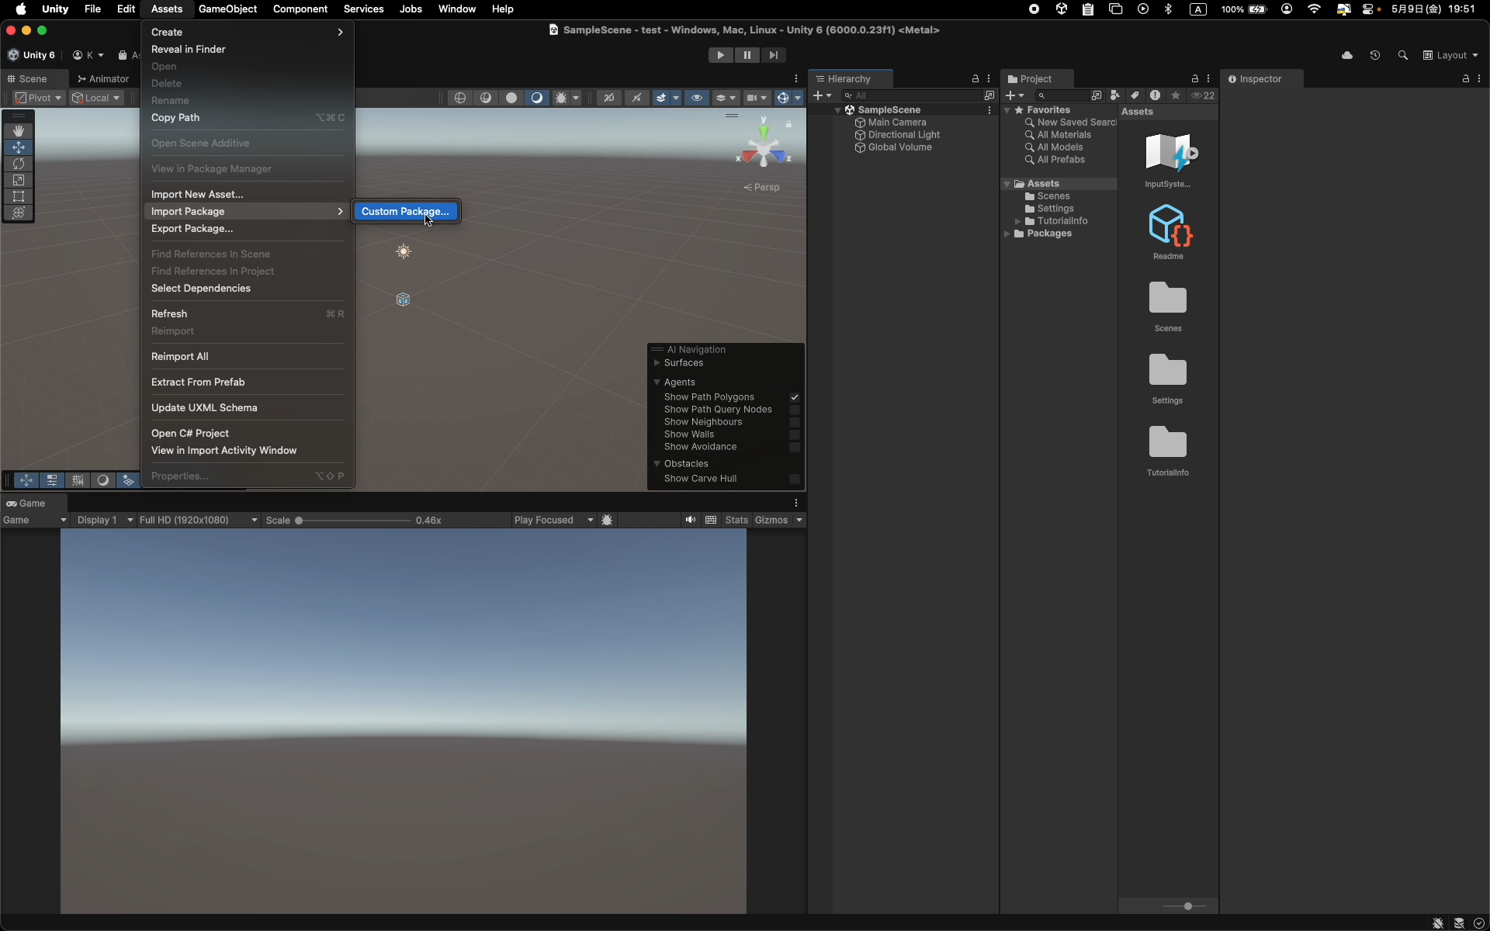This screenshot has height=931, width=1490.
Task: Toggle Show Neighbours checkbox
Action: [795, 422]
